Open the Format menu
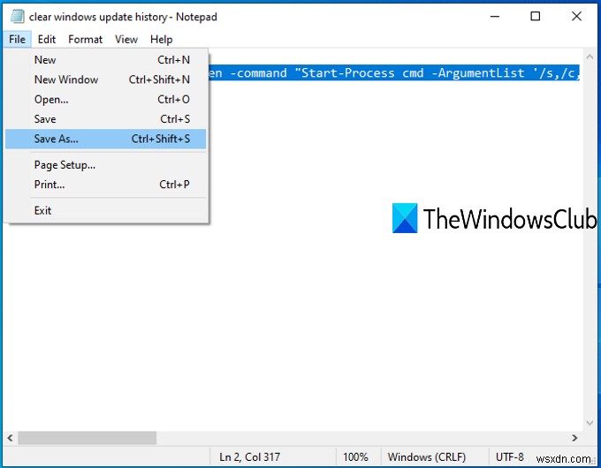The width and height of the screenshot is (601, 468). tap(85, 40)
